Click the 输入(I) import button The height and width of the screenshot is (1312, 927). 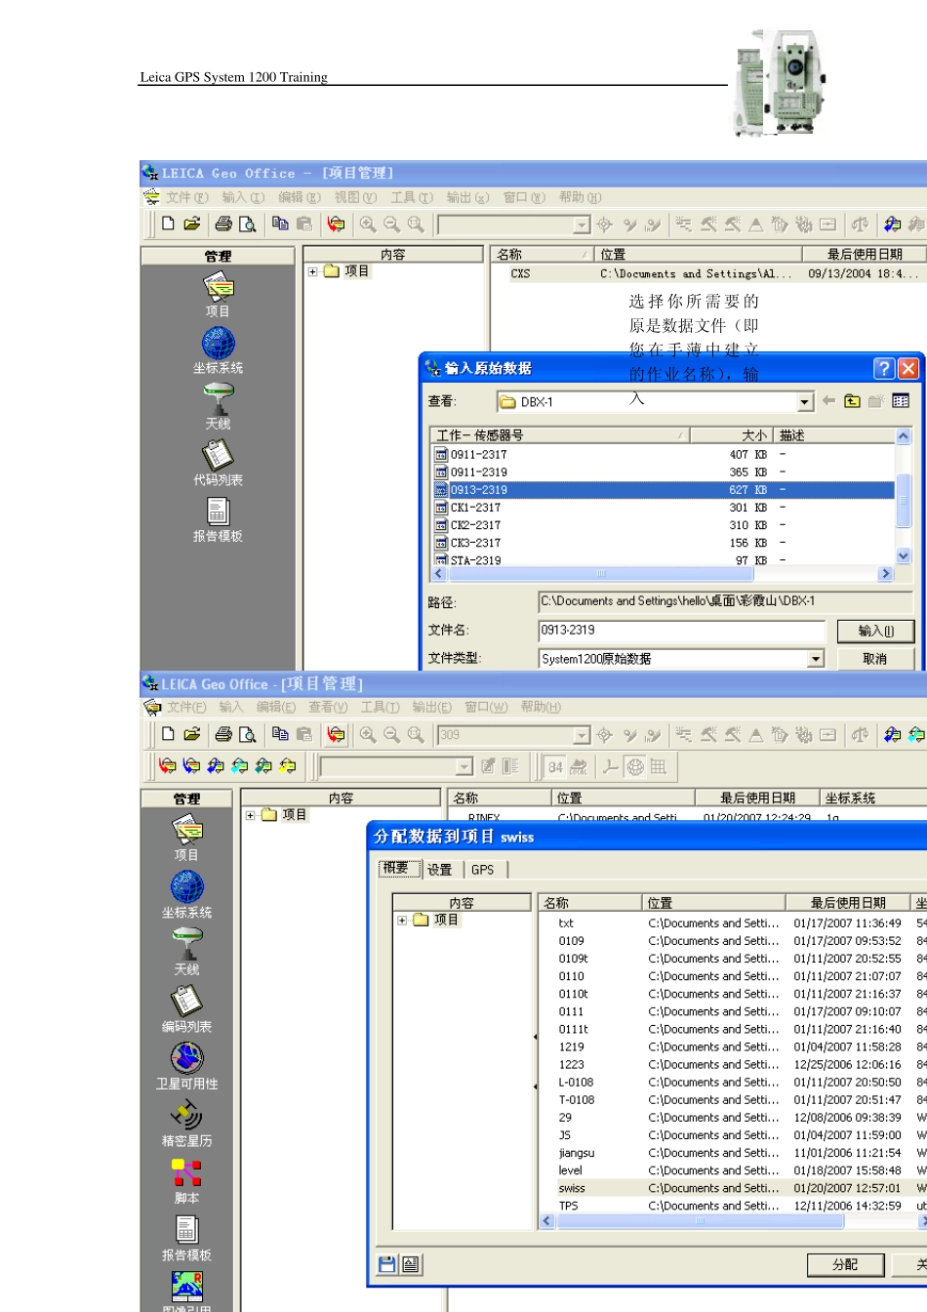(874, 632)
